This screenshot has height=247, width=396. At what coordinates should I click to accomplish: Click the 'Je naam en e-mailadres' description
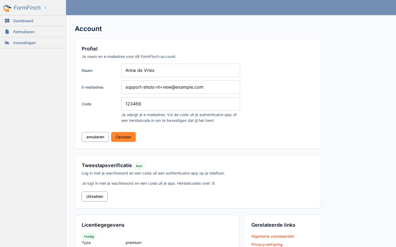click(129, 57)
